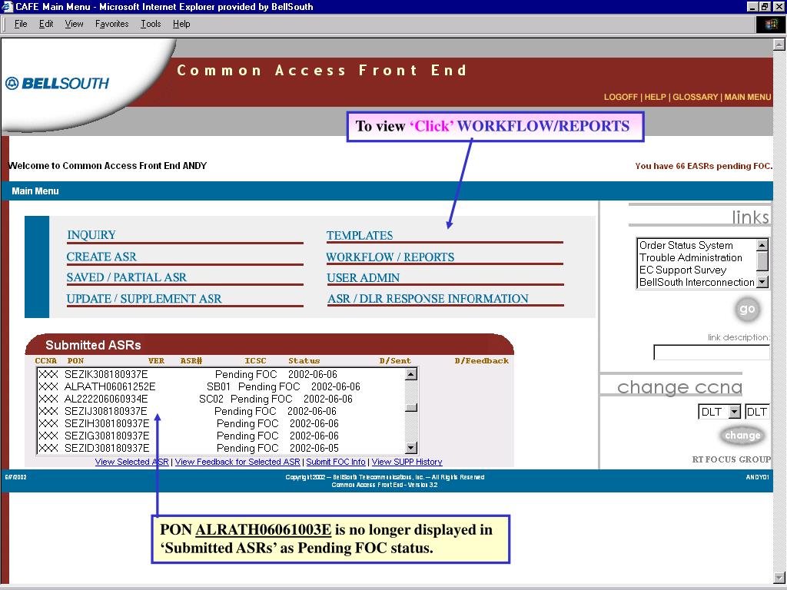787x590 pixels.
Task: Click the LOGOFF link
Action: [620, 97]
